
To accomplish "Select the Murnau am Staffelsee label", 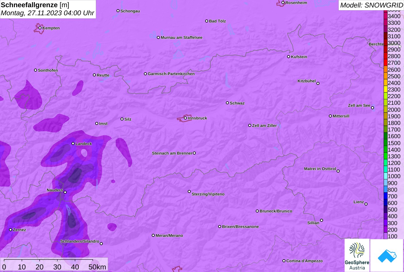I will (x=182, y=38).
